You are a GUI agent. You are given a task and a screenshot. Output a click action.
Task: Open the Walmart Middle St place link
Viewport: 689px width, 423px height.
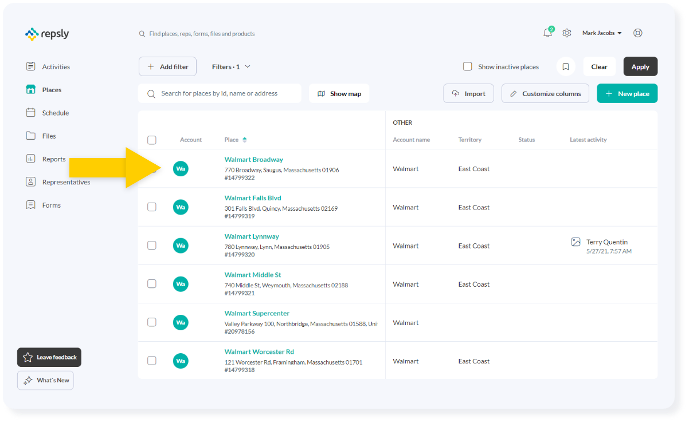253,275
